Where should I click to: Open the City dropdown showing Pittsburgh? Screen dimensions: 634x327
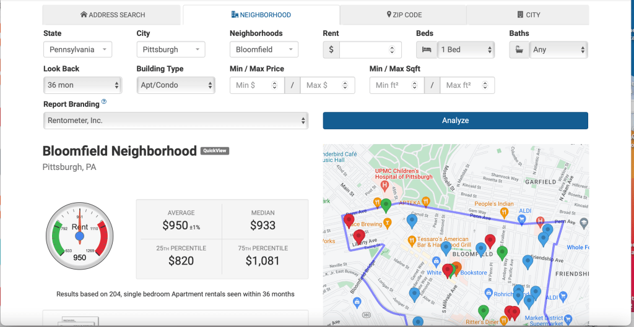click(171, 49)
